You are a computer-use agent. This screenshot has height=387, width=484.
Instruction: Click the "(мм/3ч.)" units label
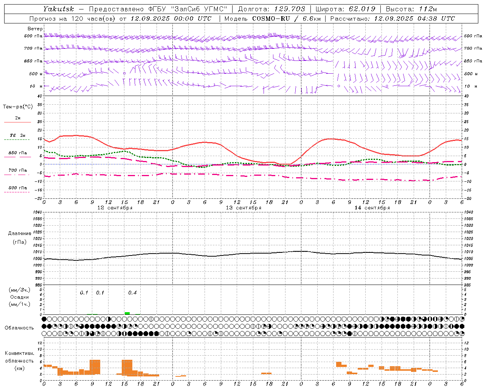click(20, 290)
